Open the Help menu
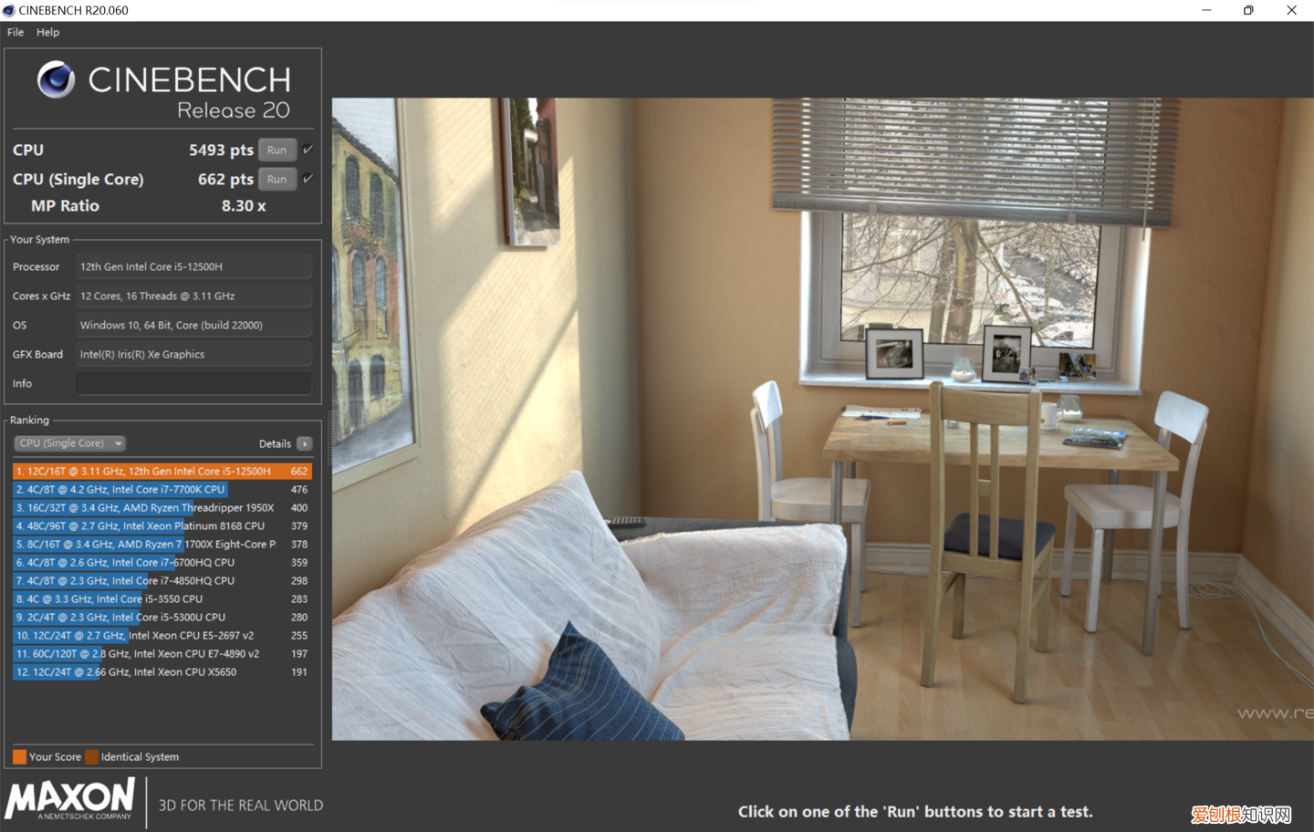Screen dimensions: 1314x832 point(47,32)
